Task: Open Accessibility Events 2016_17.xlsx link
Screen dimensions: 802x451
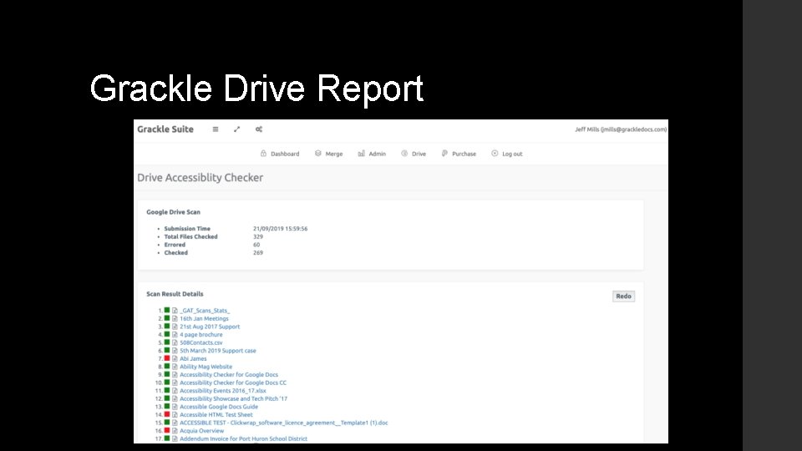Action: 223,391
